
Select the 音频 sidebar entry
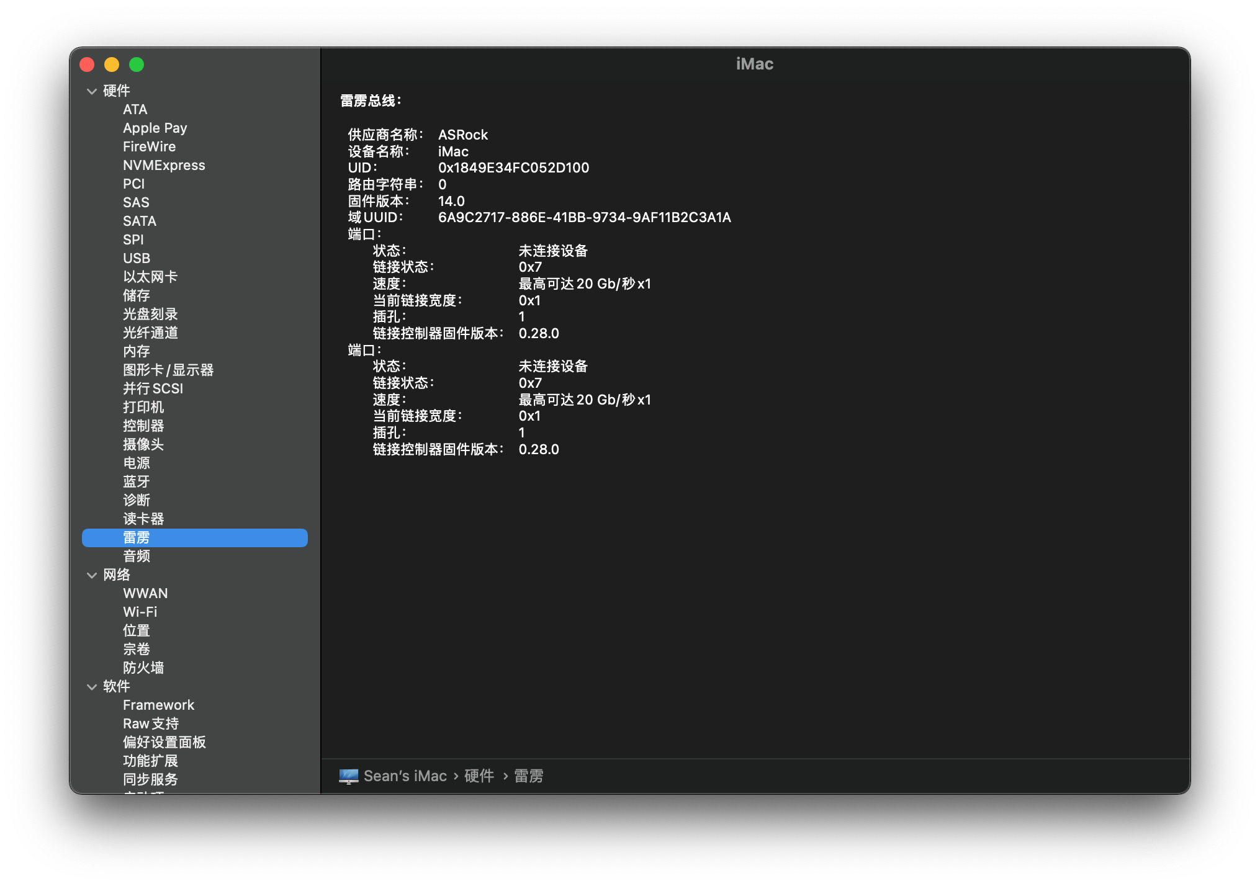[137, 556]
